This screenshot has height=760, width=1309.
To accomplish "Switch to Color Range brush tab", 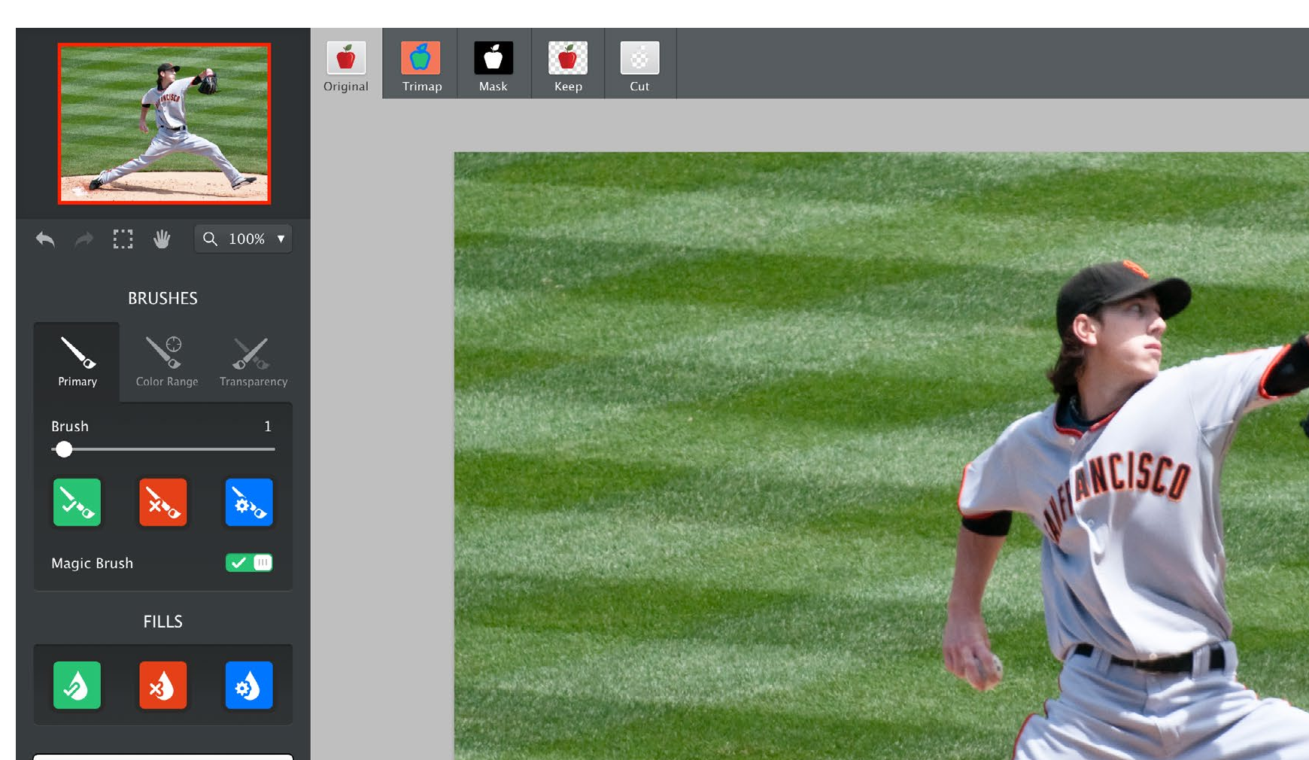I will point(167,362).
